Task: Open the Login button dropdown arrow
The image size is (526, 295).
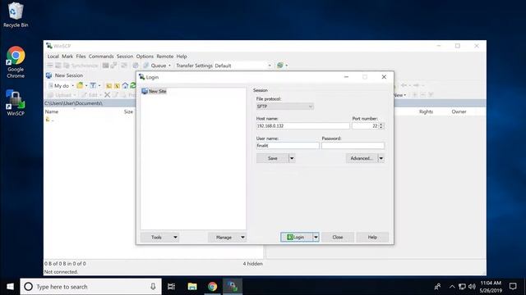Action: coord(316,237)
